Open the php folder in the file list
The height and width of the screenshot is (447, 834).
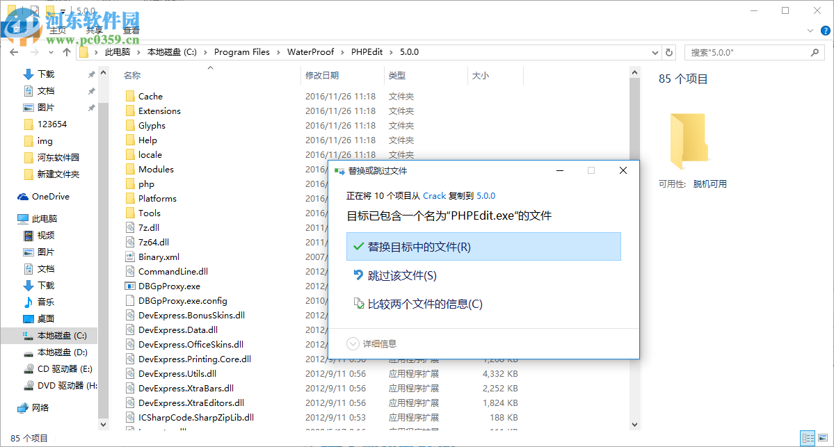146,184
